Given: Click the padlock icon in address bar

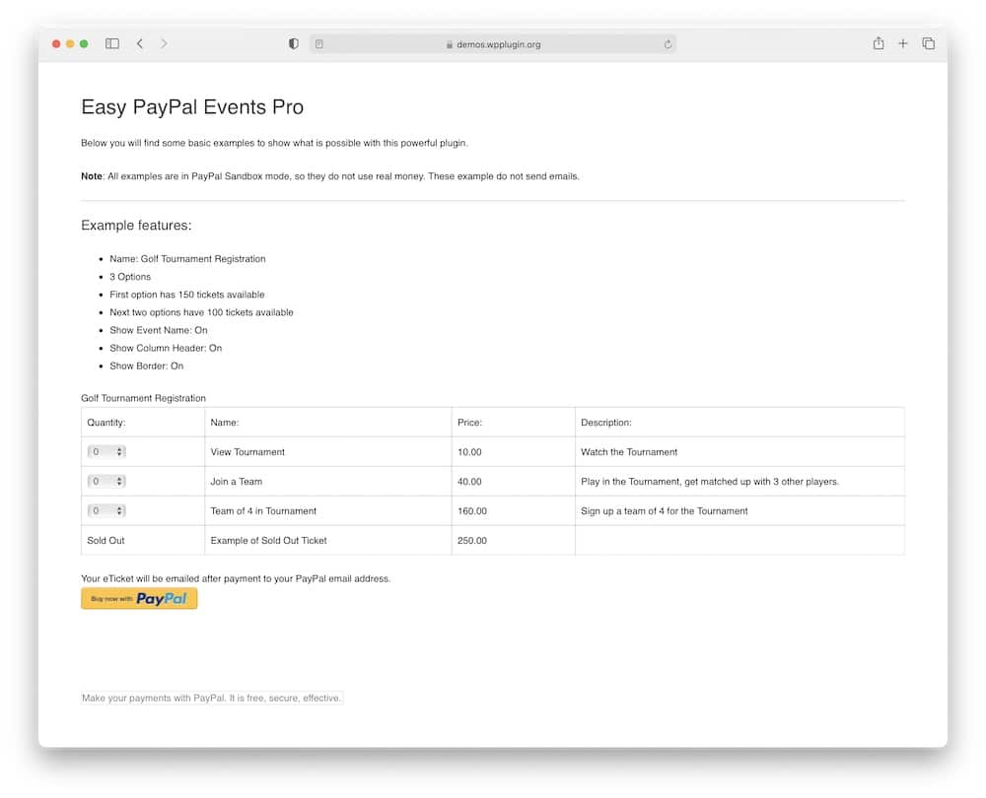Looking at the screenshot, I should 450,44.
